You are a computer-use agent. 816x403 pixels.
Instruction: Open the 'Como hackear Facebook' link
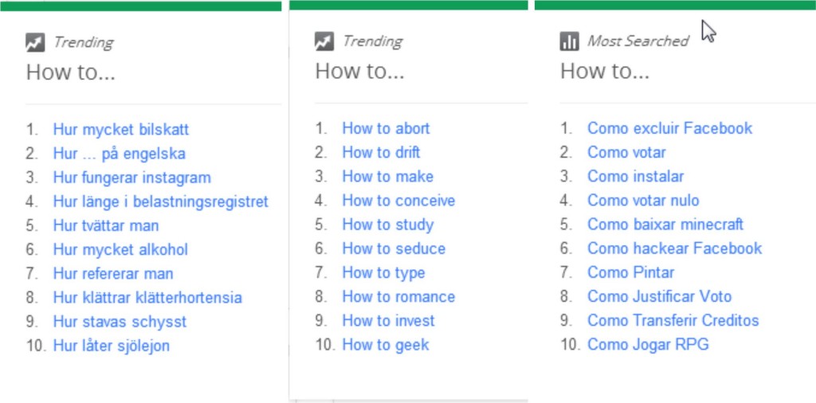point(674,248)
